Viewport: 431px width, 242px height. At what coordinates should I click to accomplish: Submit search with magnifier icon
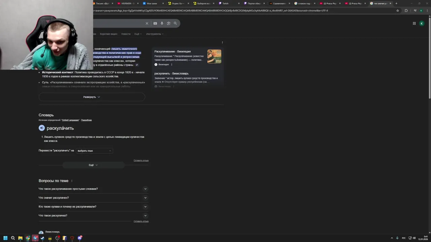[x=175, y=23]
